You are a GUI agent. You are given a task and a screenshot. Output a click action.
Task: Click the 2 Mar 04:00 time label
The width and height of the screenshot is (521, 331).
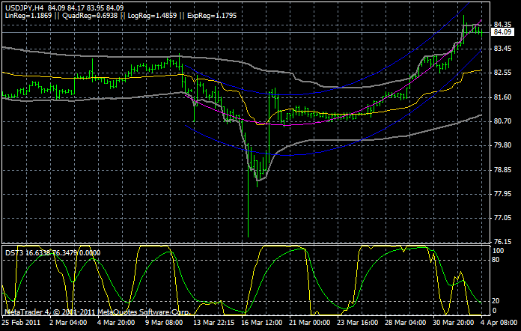tap(68, 323)
